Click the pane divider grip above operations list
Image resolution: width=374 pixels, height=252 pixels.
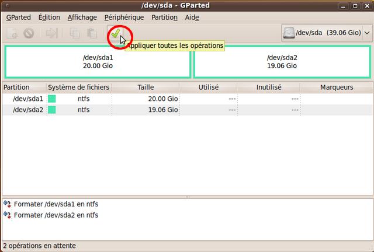(188, 197)
